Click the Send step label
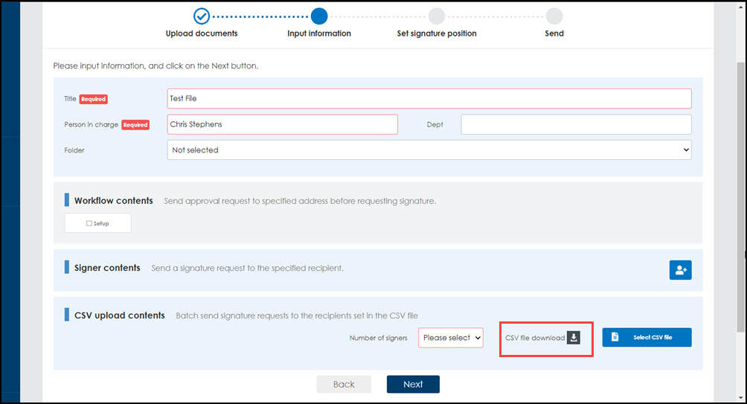 pyautogui.click(x=554, y=33)
